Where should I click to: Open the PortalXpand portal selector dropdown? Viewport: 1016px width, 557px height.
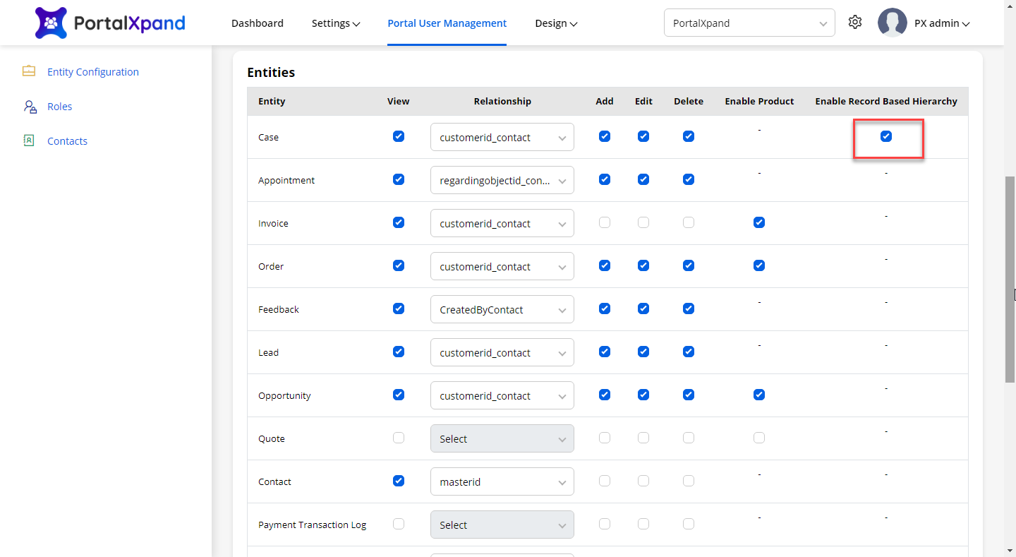[749, 23]
